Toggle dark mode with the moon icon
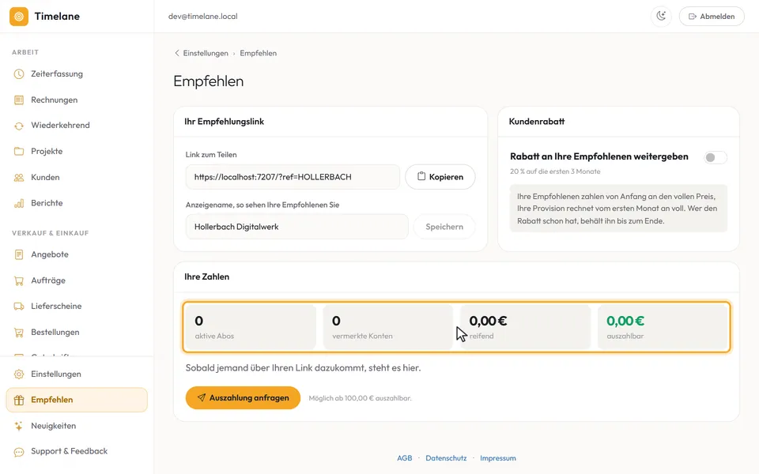This screenshot has height=474, width=759. [x=661, y=17]
